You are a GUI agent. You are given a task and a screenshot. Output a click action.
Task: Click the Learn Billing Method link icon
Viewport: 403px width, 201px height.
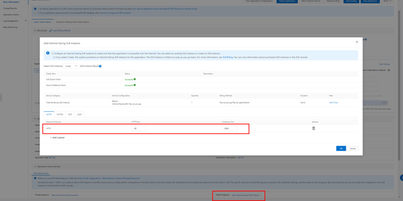pos(50,31)
